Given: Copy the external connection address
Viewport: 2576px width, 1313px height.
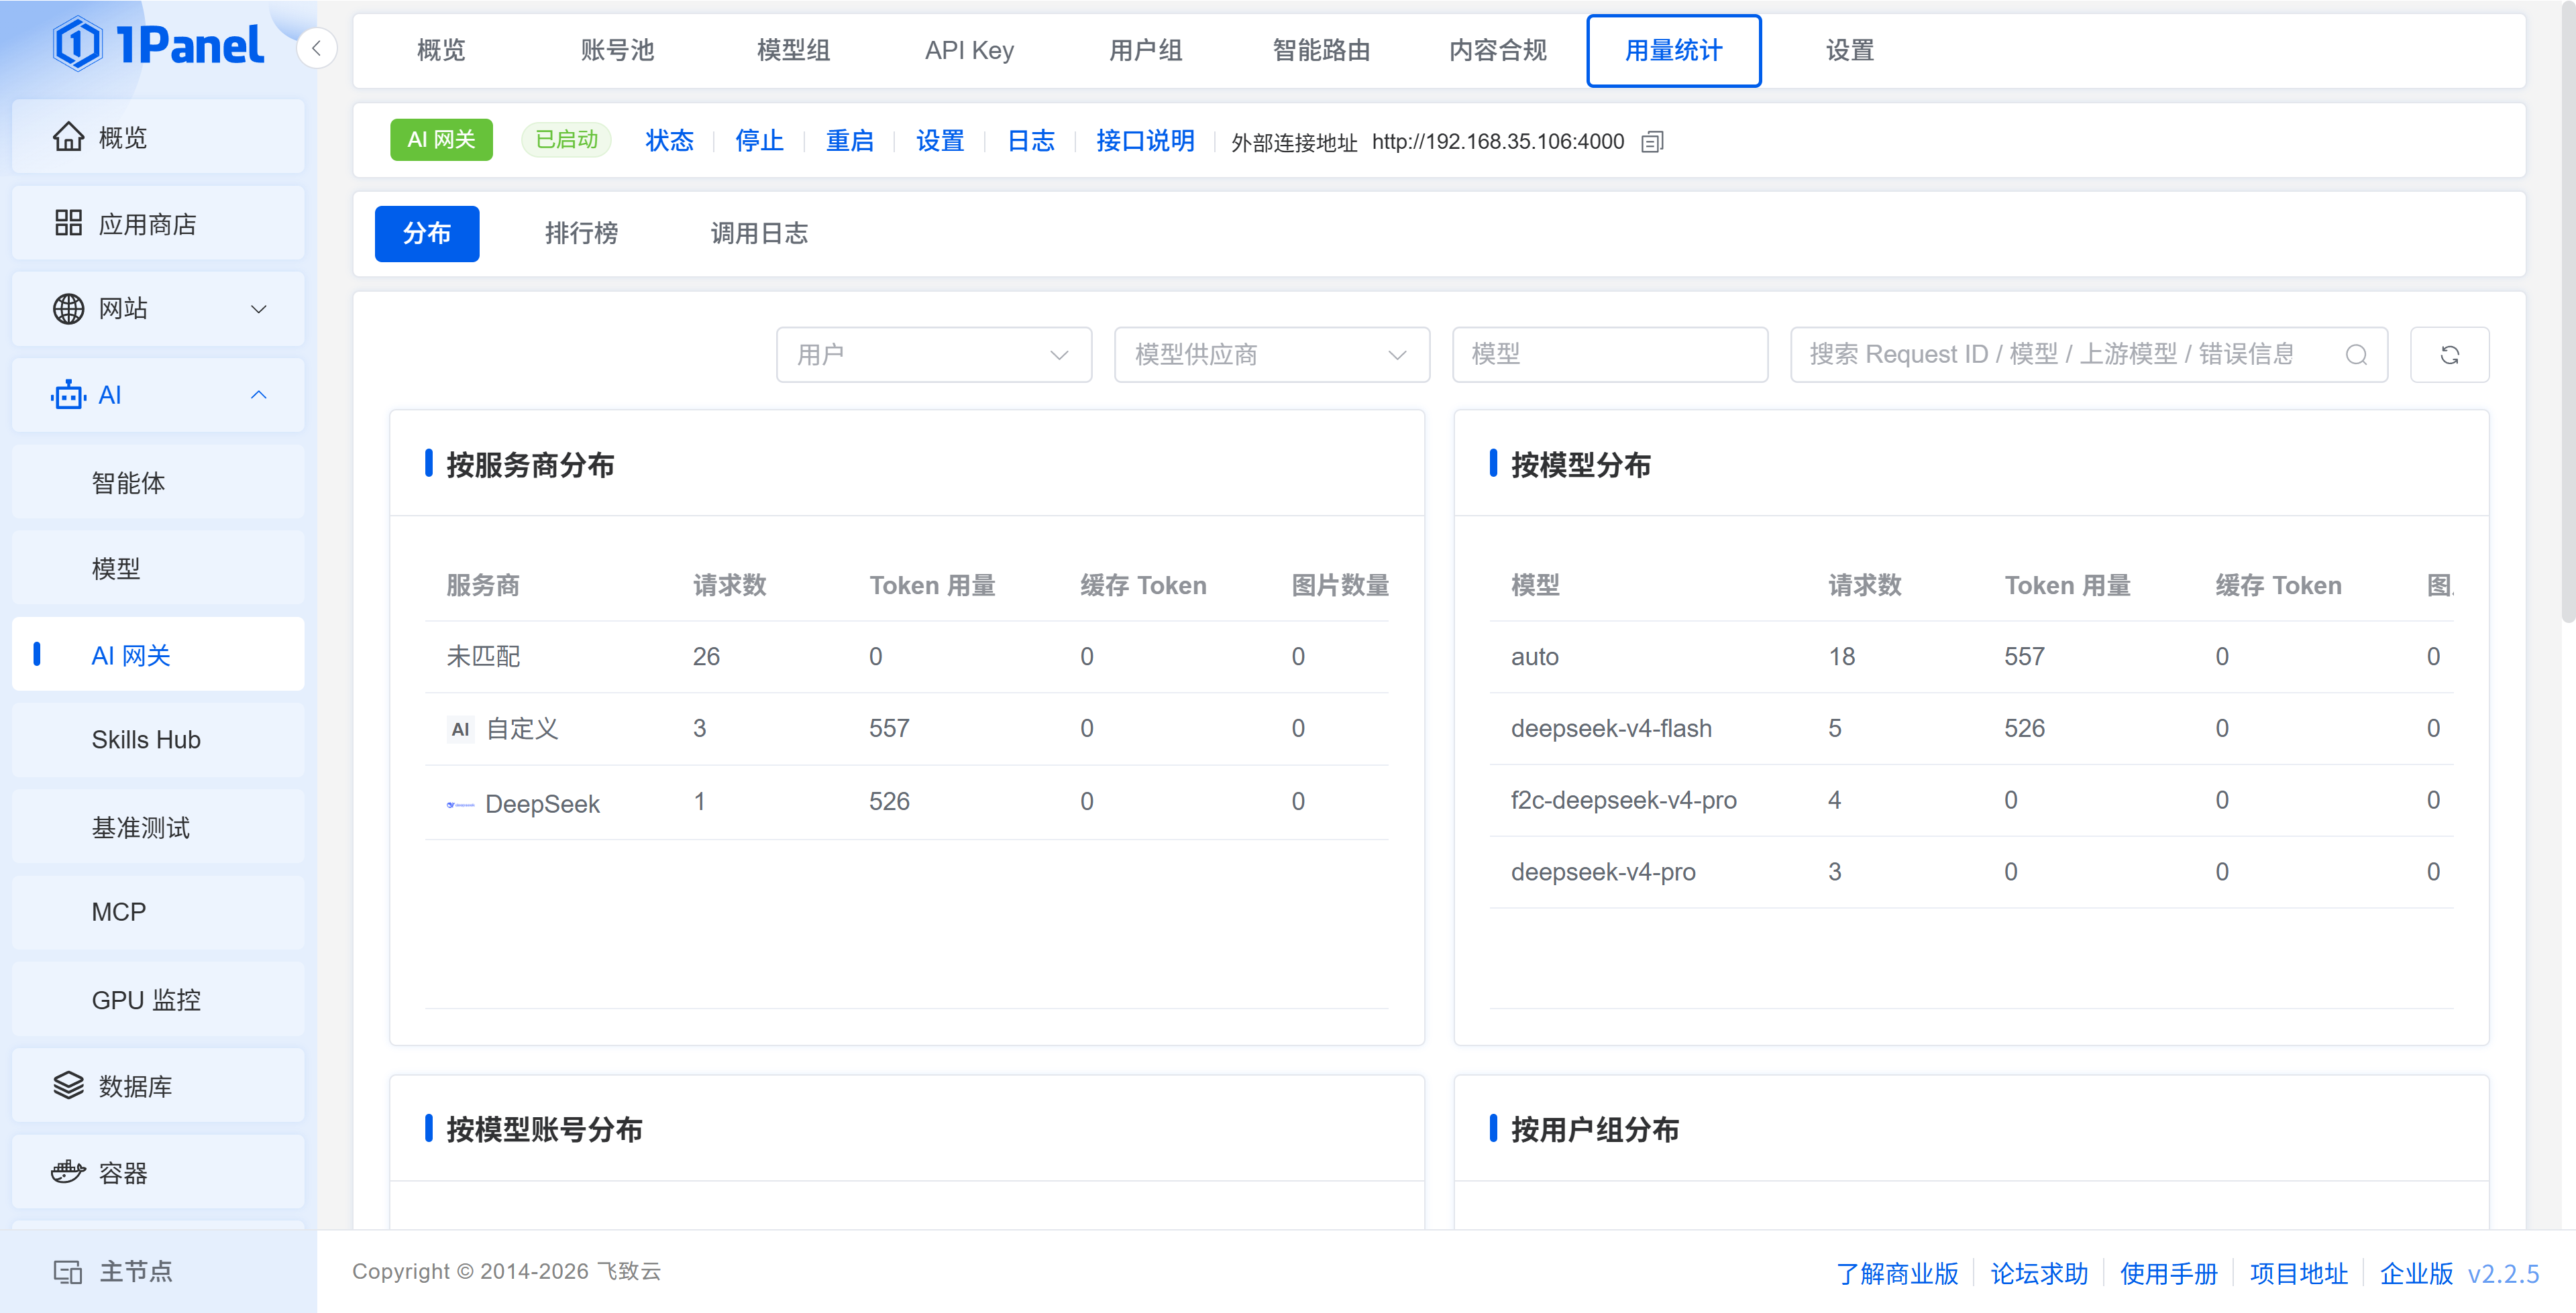Looking at the screenshot, I should pyautogui.click(x=1653, y=142).
